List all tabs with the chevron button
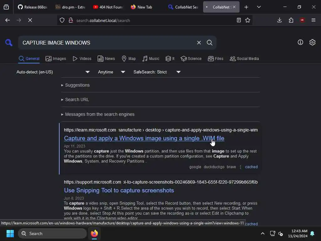This screenshot has width=321, height=241. [x=259, y=7]
